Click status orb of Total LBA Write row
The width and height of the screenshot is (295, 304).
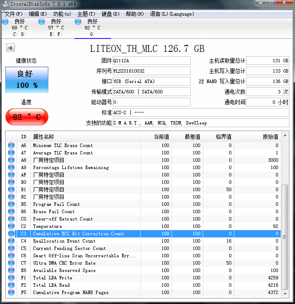click(x=11, y=278)
